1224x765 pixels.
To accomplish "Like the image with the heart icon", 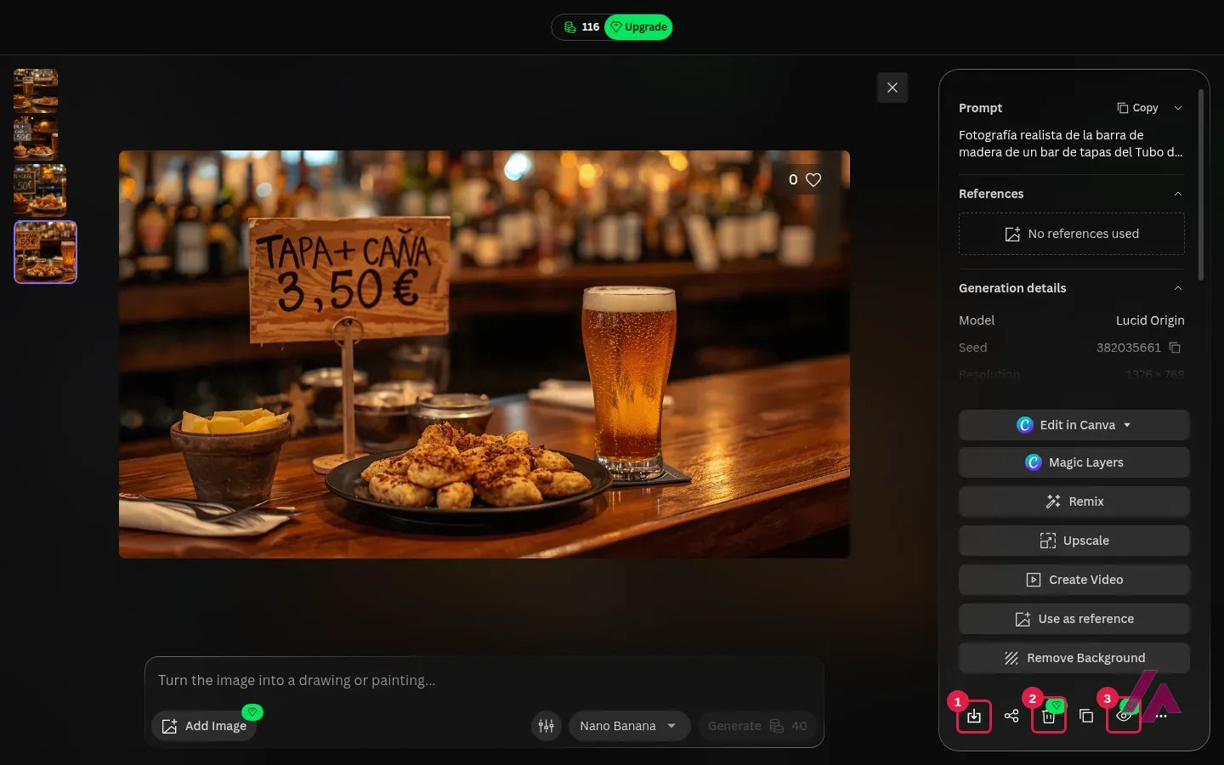I will [x=813, y=179].
